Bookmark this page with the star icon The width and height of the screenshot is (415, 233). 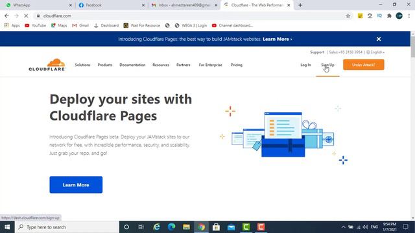pos(348,16)
